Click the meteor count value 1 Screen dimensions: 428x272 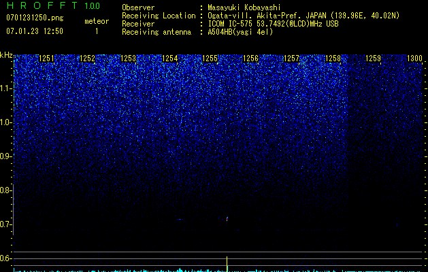coord(97,31)
